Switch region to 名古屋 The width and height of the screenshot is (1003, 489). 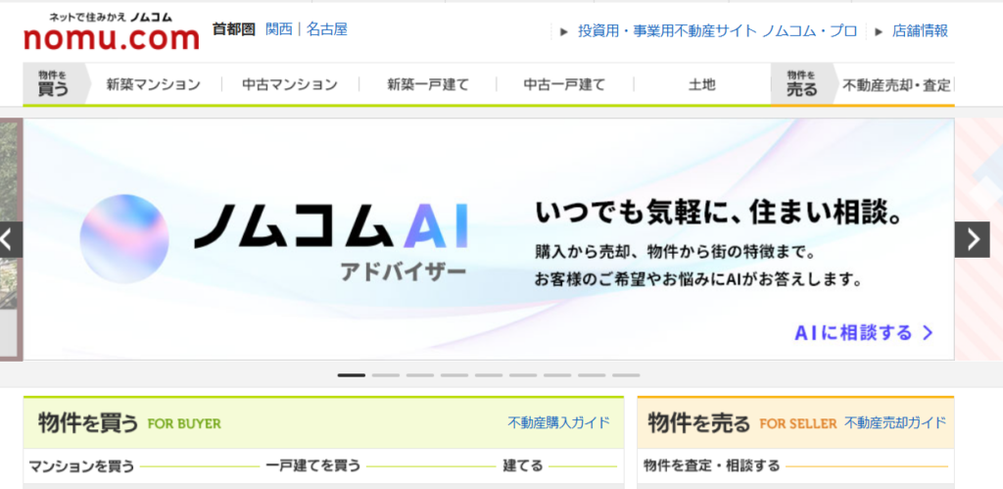pyautogui.click(x=326, y=29)
